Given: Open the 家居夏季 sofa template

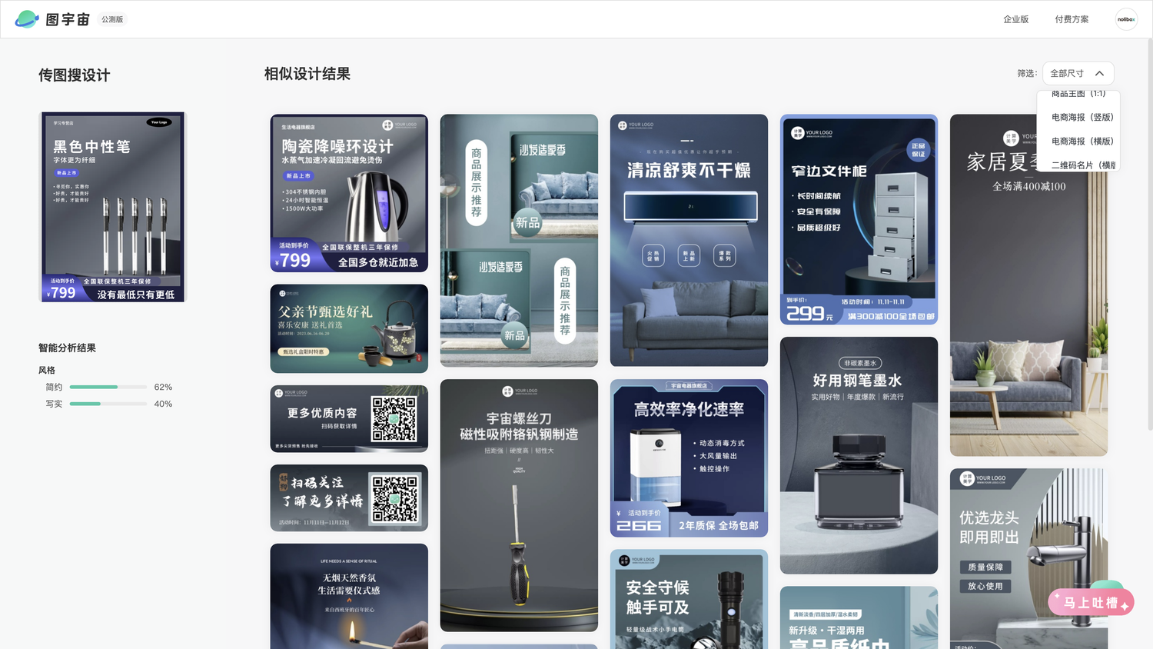Looking at the screenshot, I should (1028, 285).
